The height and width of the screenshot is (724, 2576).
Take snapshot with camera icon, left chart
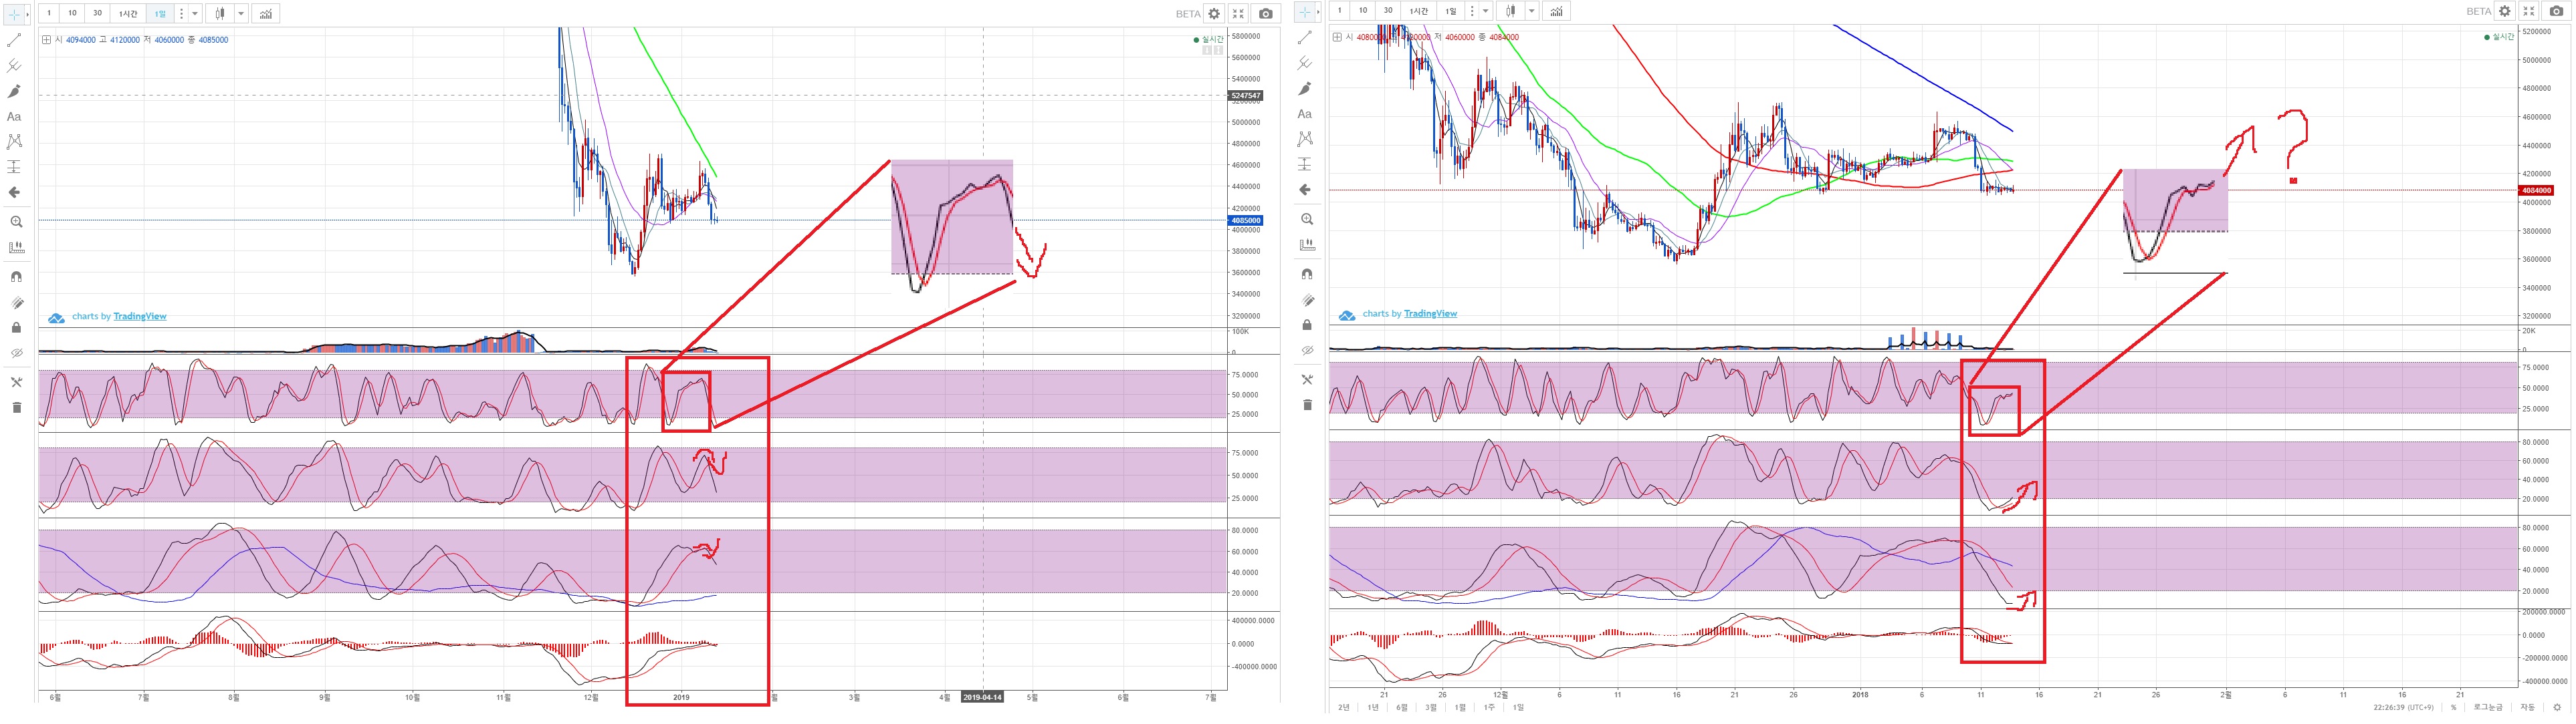pos(1266,14)
